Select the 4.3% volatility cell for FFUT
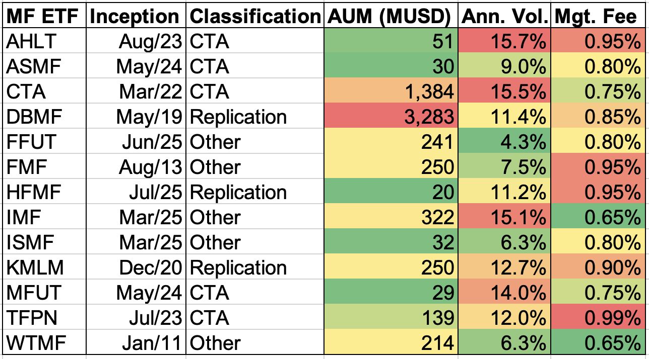The width and height of the screenshot is (649, 359). pyautogui.click(x=505, y=142)
